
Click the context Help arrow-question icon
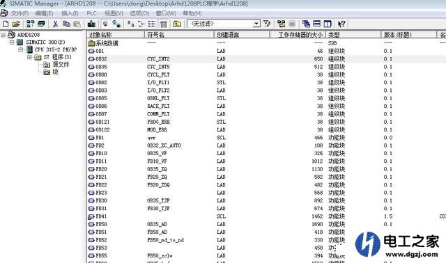(341, 24)
